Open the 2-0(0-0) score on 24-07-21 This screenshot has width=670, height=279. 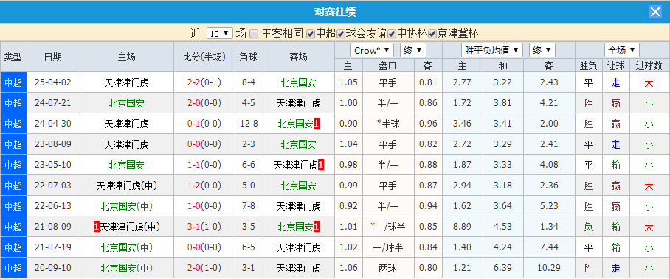click(x=204, y=103)
